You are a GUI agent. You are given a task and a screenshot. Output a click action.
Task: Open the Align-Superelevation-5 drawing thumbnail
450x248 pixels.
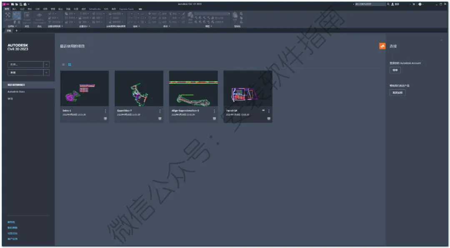(193, 88)
